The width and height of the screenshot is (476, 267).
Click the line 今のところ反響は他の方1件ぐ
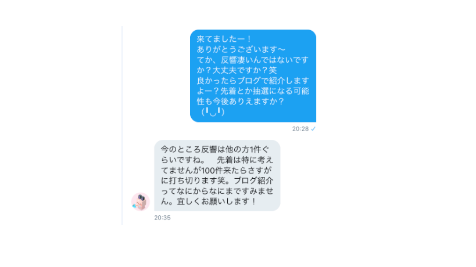(215, 149)
